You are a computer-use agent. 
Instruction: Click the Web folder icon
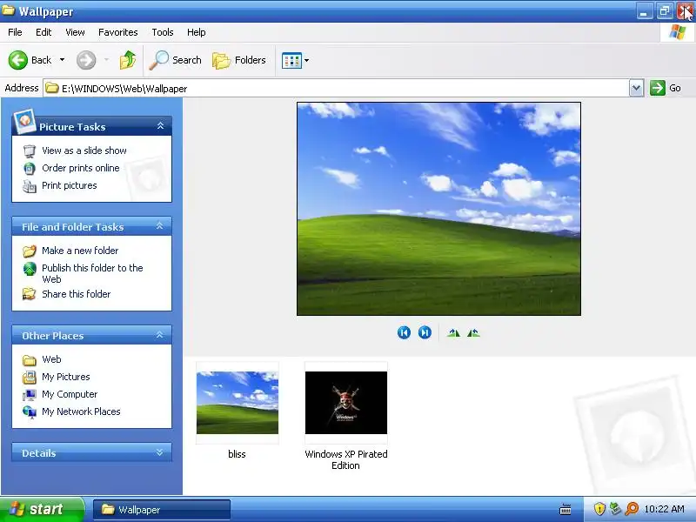[30, 359]
